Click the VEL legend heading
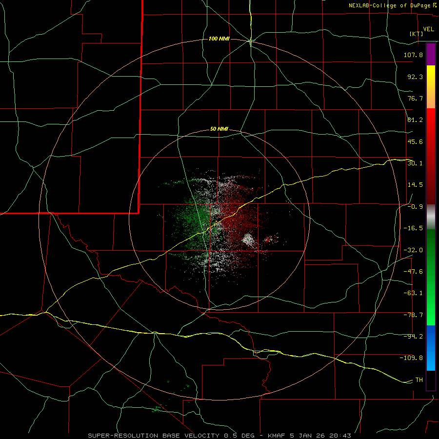This screenshot has width=439, height=439. point(428,29)
